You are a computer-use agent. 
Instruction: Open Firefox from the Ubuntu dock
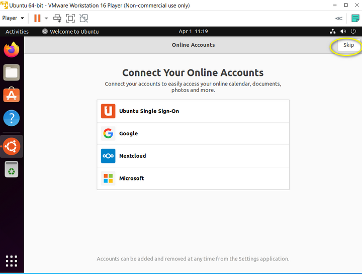coord(11,50)
